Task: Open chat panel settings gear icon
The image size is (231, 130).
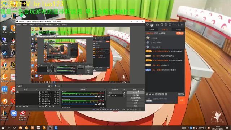Action: tap(170, 25)
